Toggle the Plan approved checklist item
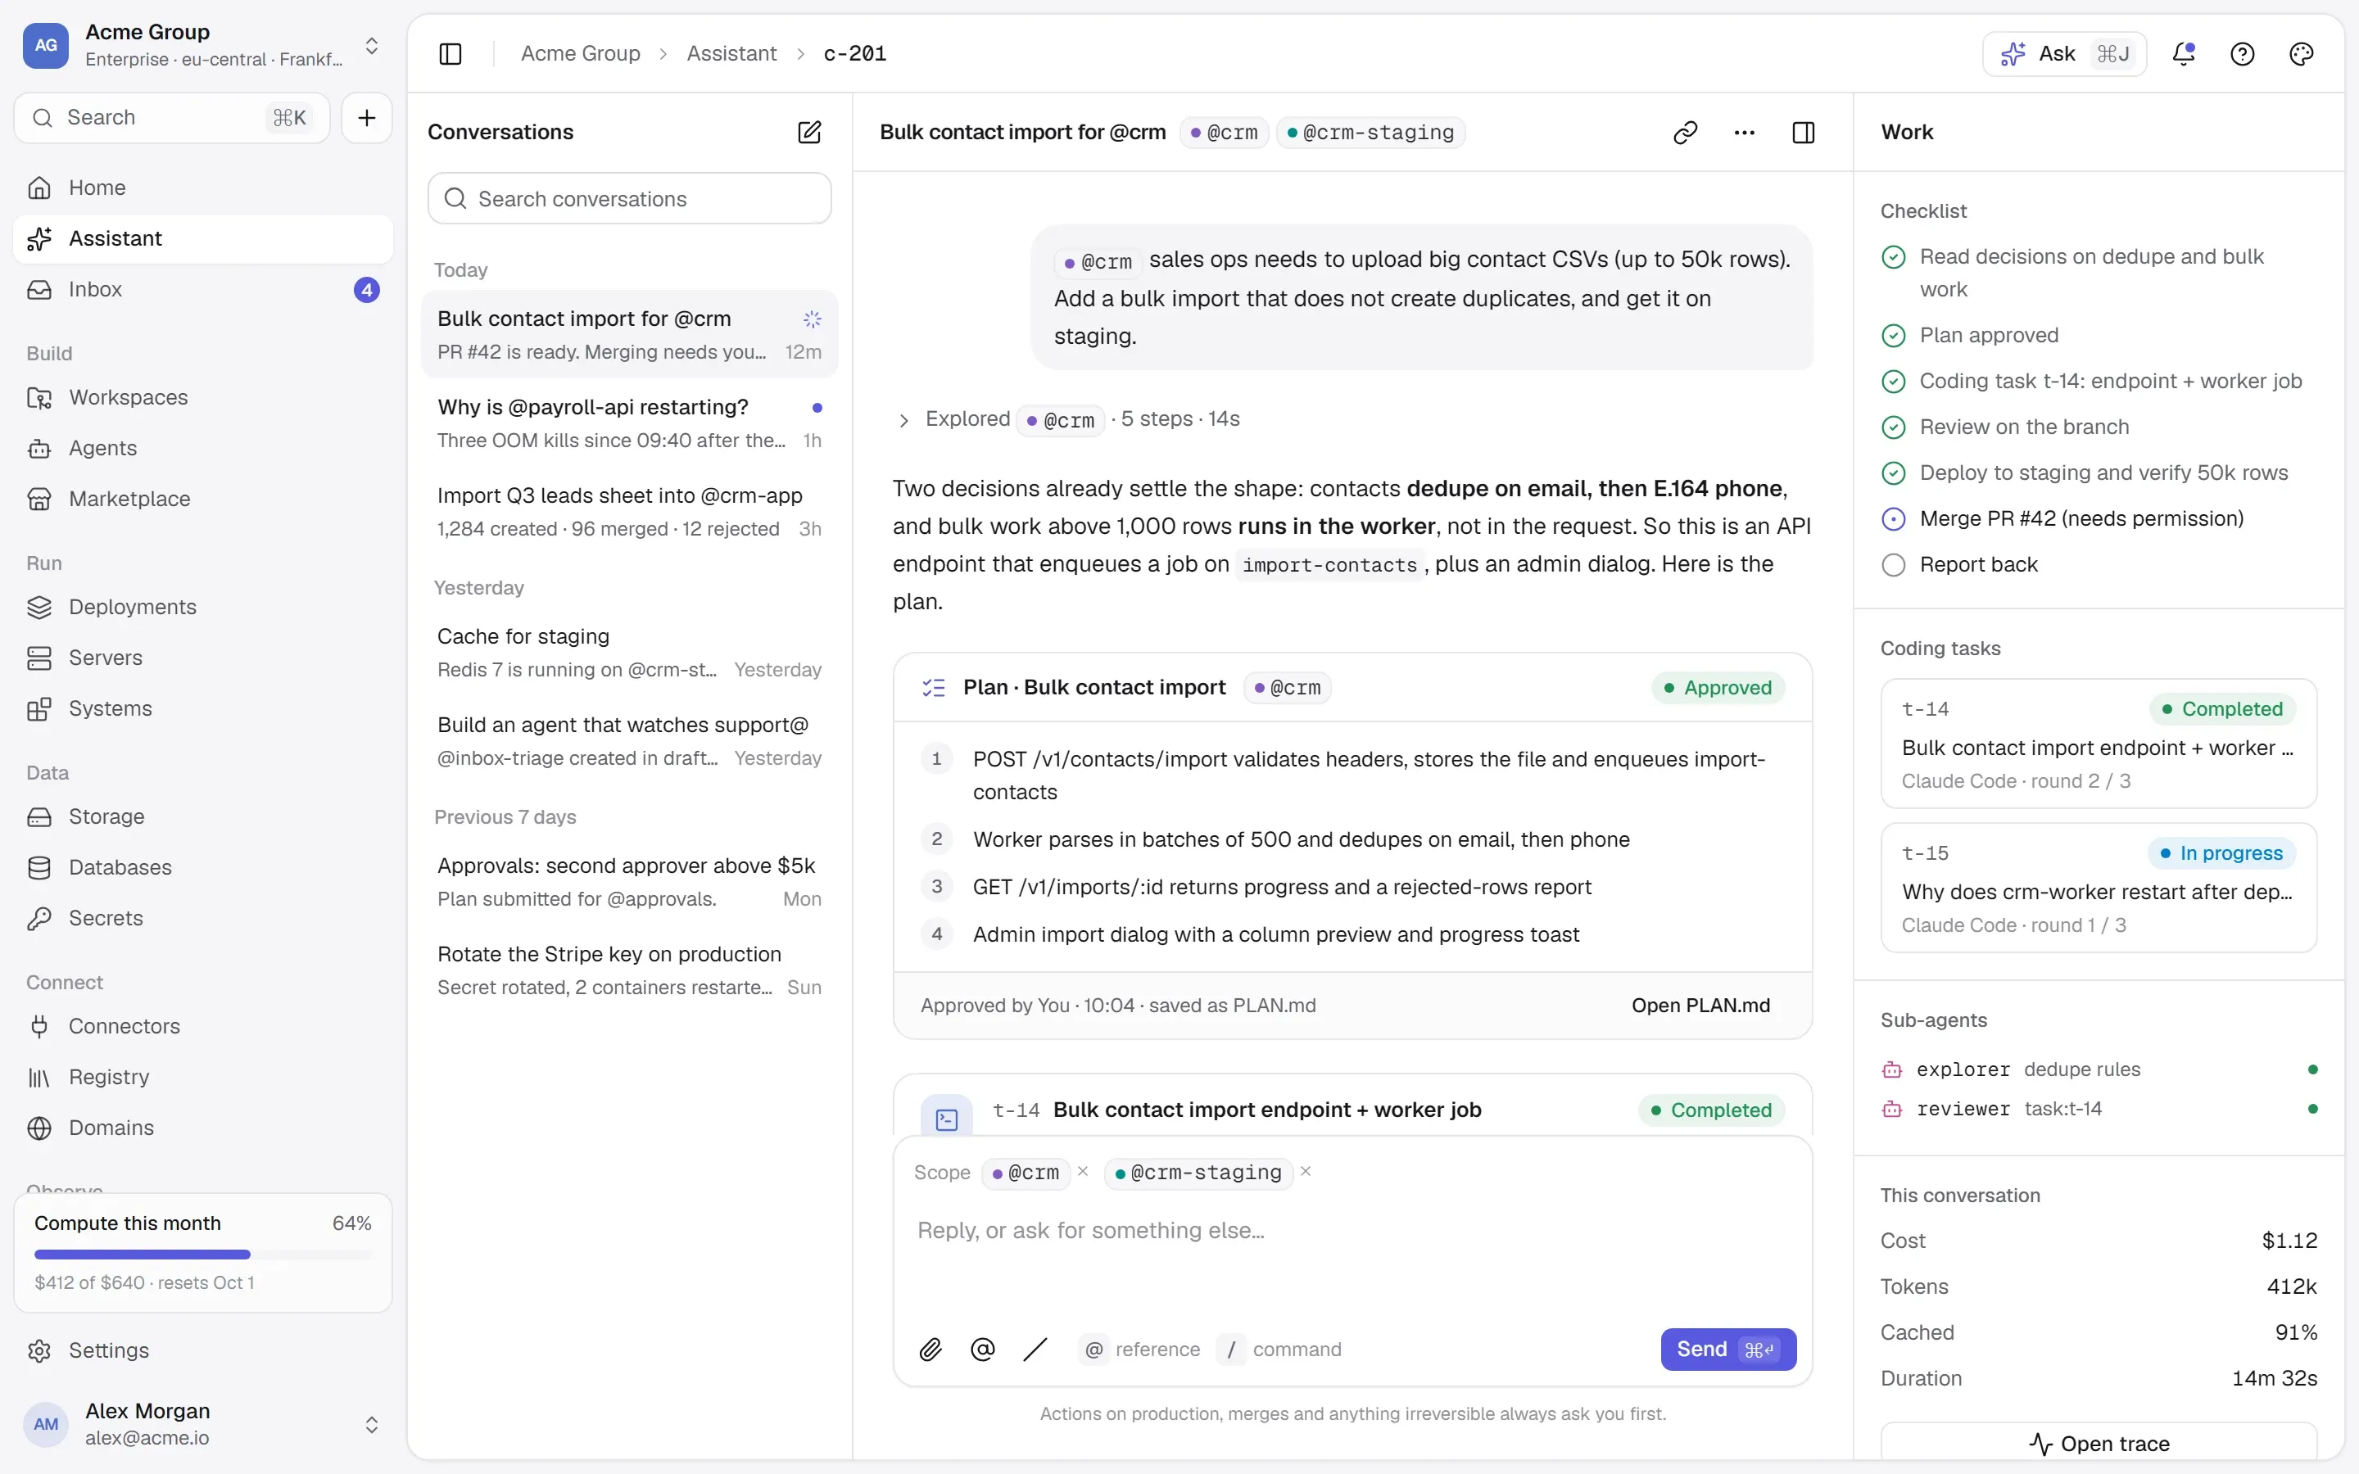 tap(1893, 336)
